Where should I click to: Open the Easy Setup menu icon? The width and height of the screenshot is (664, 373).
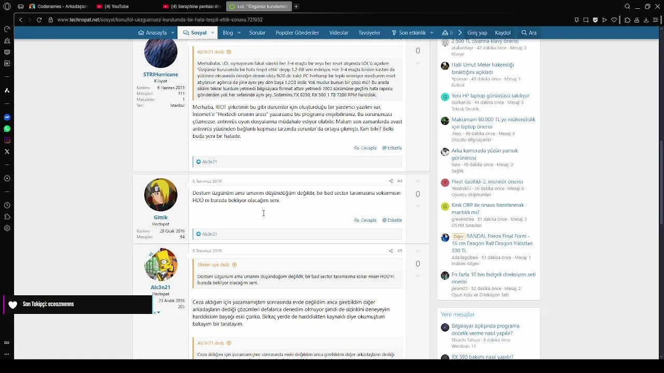pos(657,20)
